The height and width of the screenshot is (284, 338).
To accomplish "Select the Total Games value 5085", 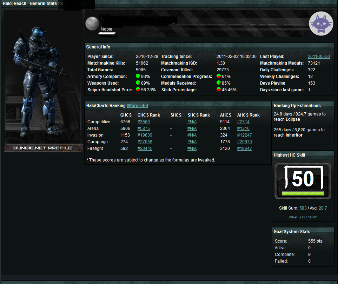I will pos(140,70).
